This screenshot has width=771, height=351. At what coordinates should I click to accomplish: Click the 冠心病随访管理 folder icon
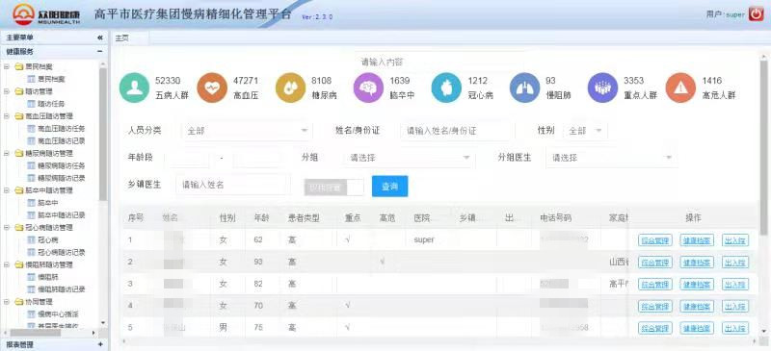19,228
